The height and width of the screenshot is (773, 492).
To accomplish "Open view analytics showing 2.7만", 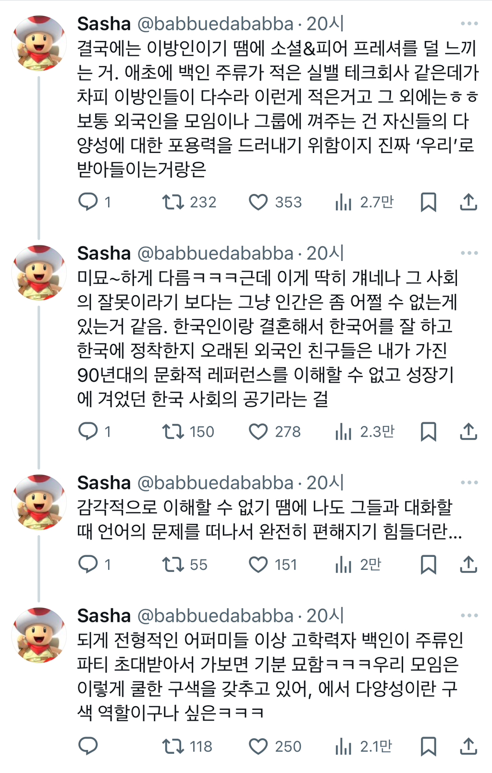I will pos(343,203).
